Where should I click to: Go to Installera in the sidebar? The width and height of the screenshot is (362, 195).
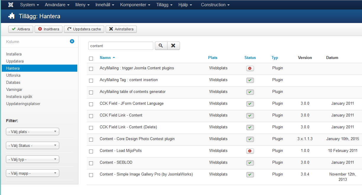click(x=14, y=54)
